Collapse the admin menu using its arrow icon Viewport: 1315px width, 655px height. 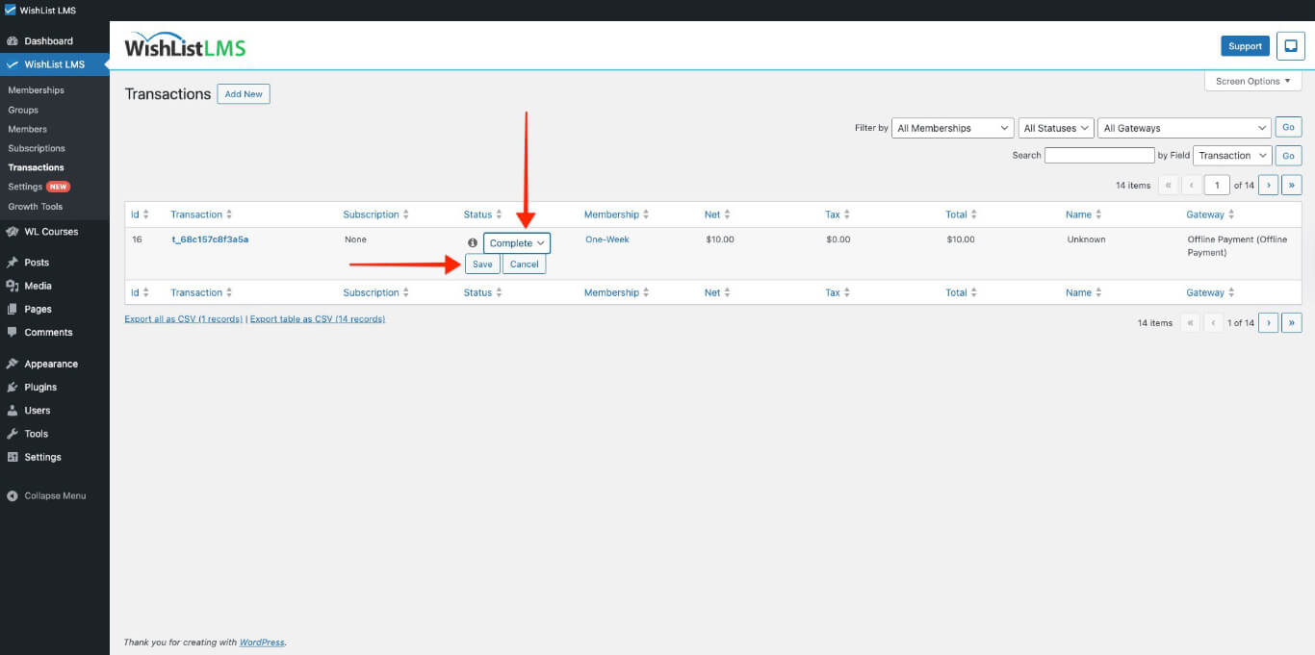[x=12, y=495]
